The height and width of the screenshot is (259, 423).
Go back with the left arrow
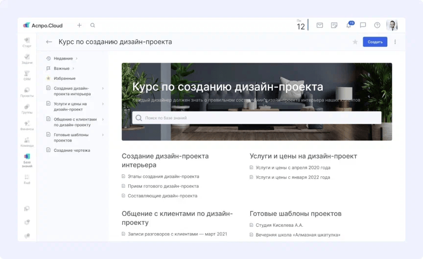point(49,42)
